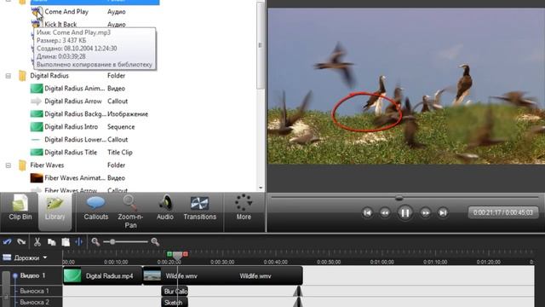Click the undo arrow icon
545x307 pixels.
[8, 241]
